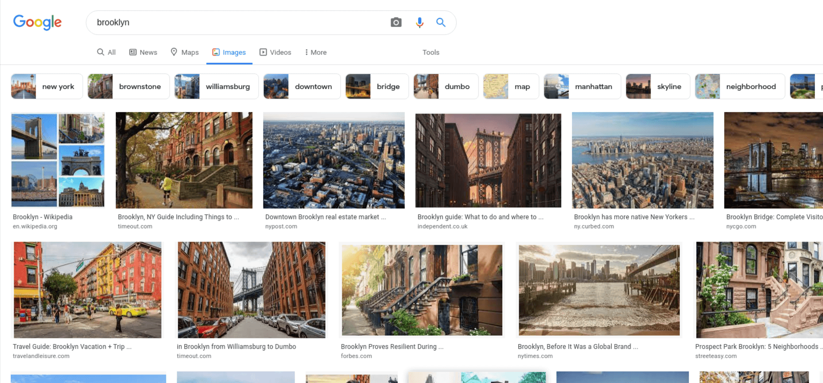
Task: Click the en.wikipedia.org source text
Action: pyautogui.click(x=35, y=226)
